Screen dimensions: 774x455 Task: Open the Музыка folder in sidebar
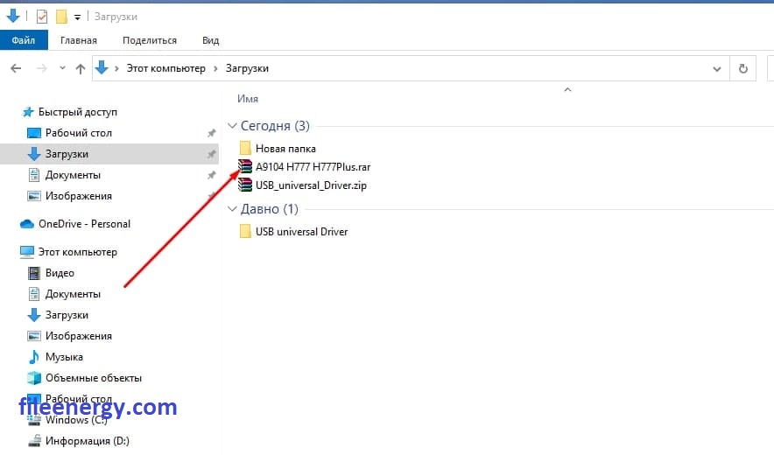point(64,357)
